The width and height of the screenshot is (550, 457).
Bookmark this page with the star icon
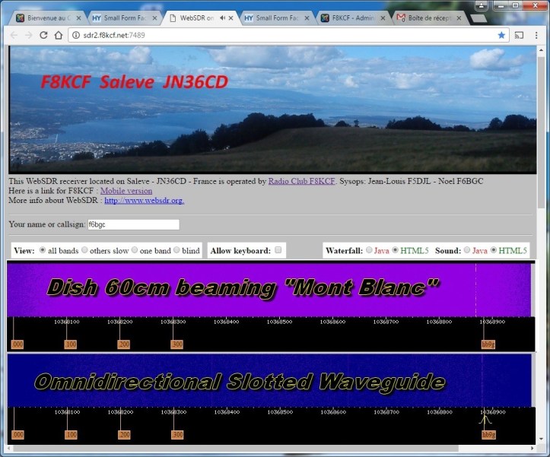tap(501, 35)
